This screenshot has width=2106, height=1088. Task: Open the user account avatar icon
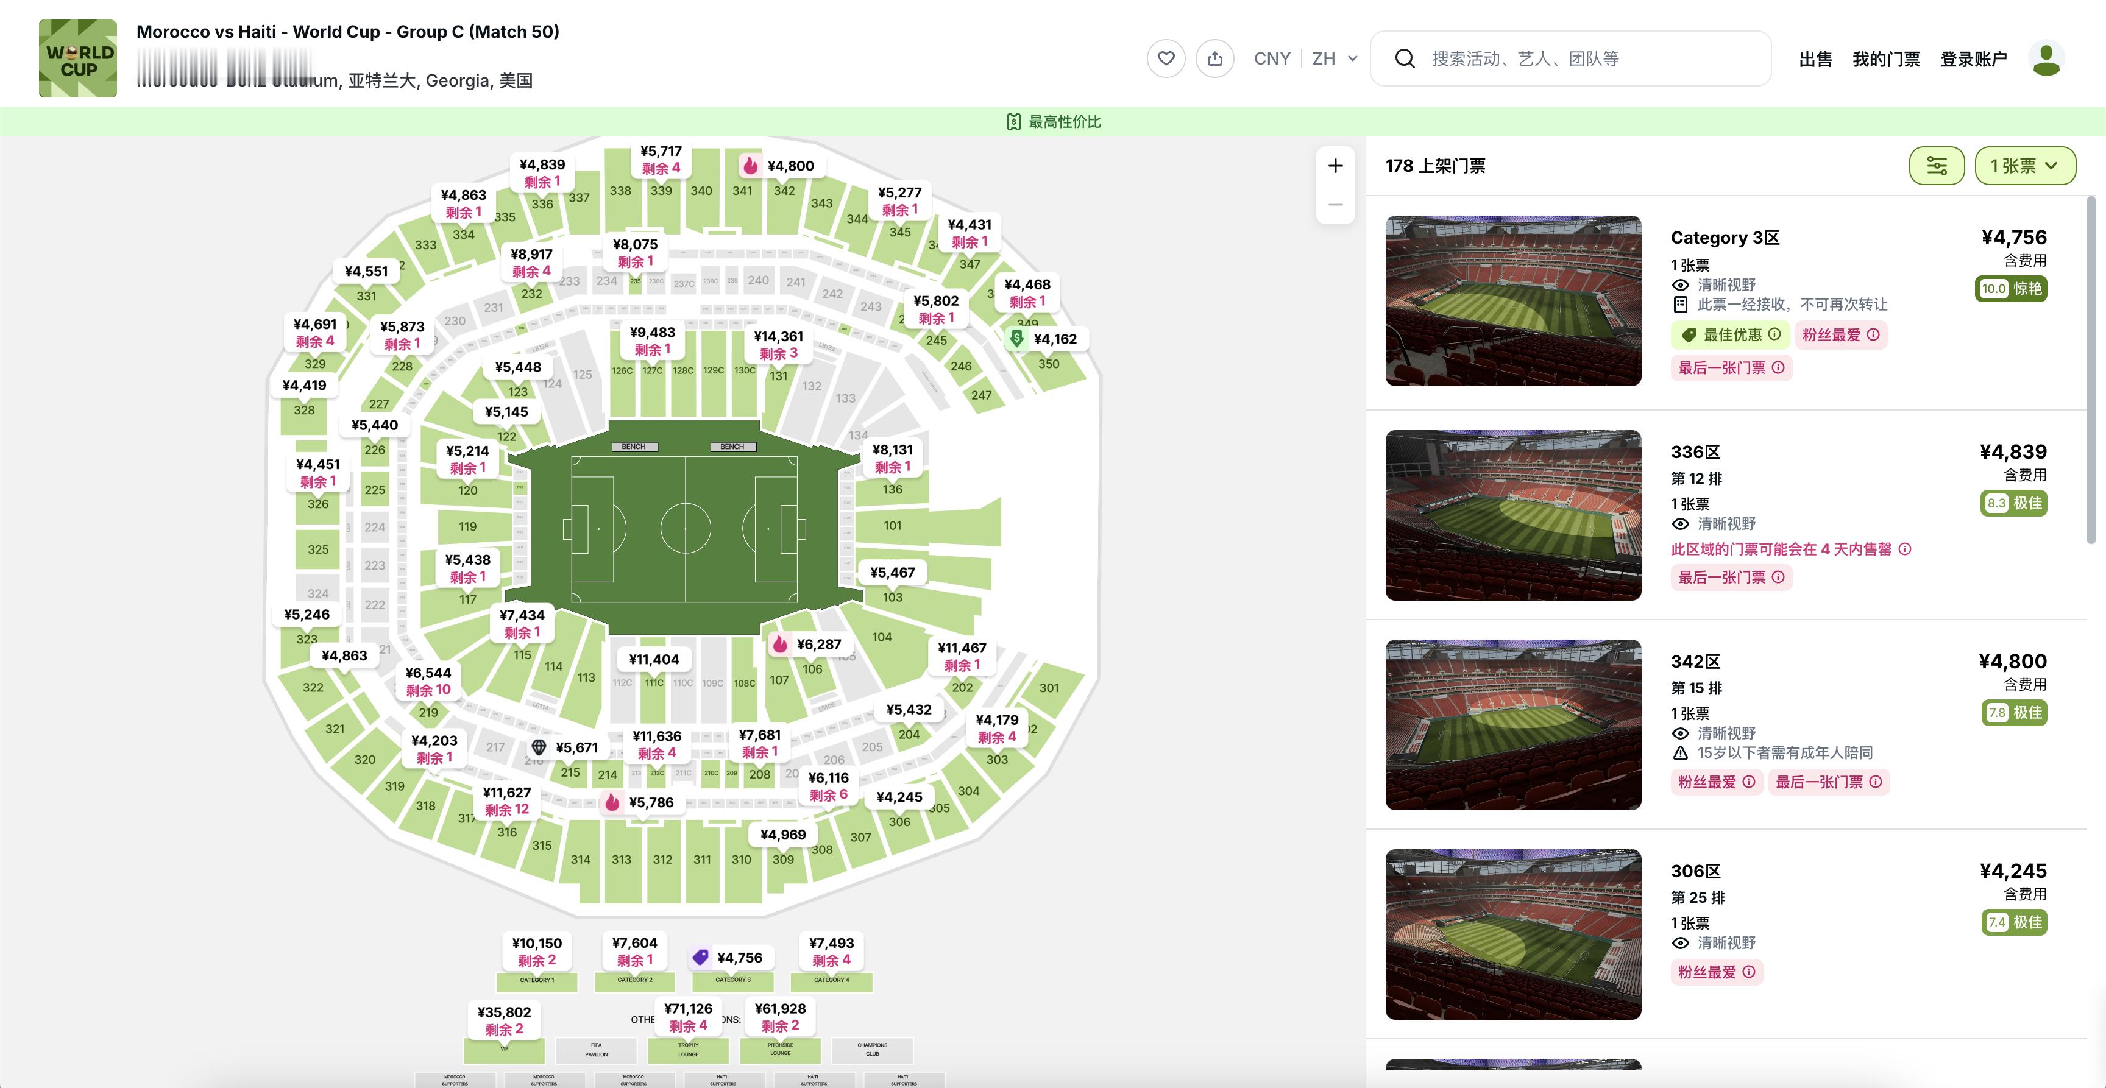click(x=2046, y=59)
